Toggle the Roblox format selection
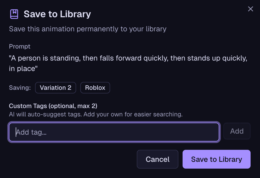Screen dimensions: 260x178 [x=95, y=88]
